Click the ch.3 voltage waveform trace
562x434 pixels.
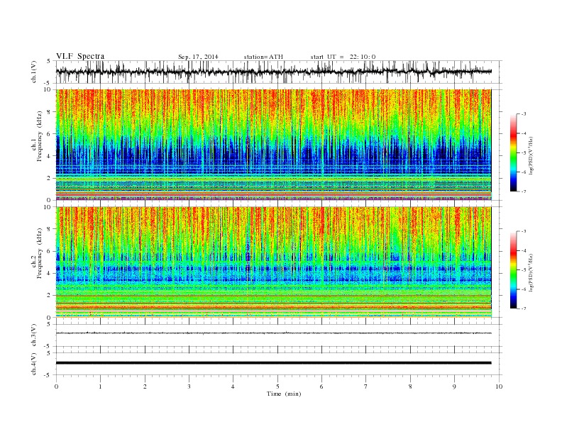click(274, 333)
